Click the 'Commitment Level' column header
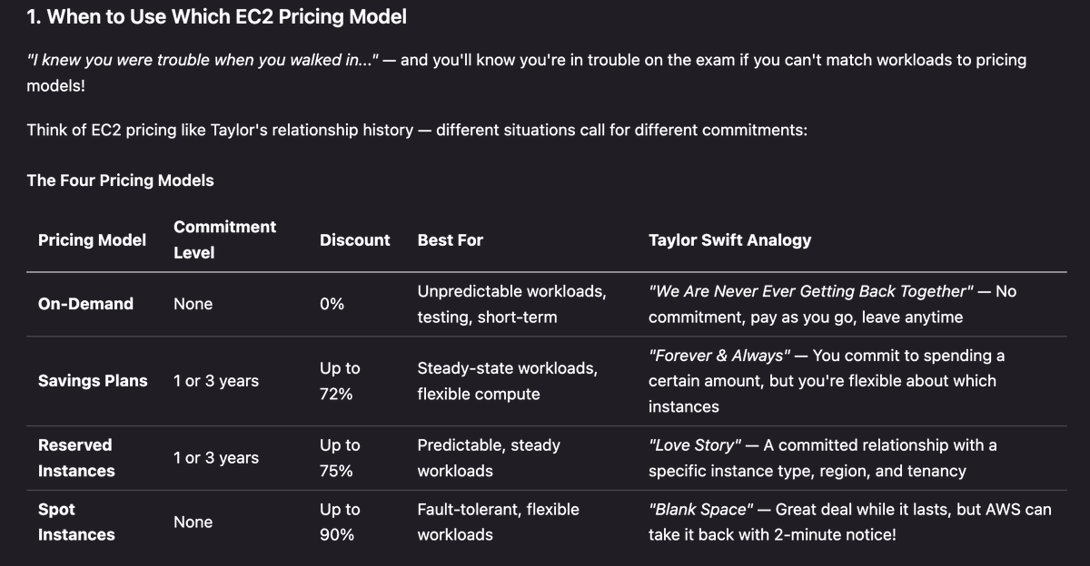The image size is (1090, 566). click(x=224, y=239)
